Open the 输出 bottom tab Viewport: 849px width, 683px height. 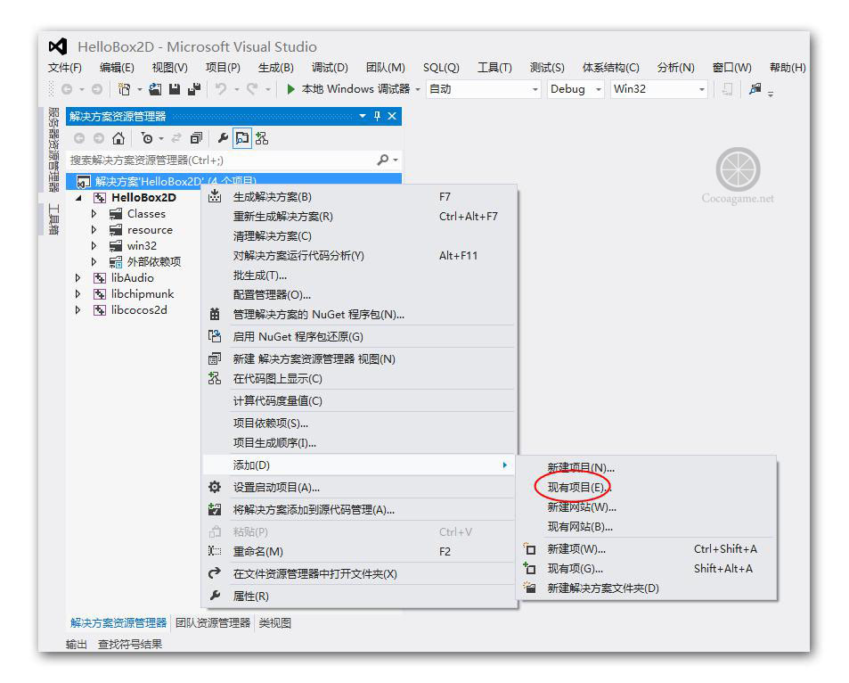(77, 644)
